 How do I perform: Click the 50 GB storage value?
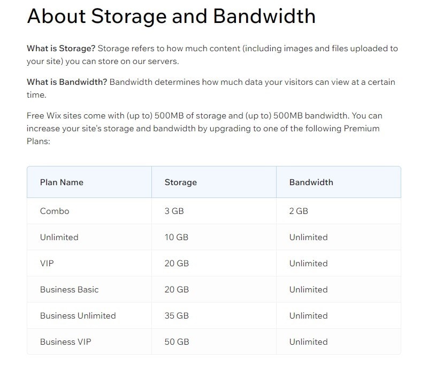(177, 342)
